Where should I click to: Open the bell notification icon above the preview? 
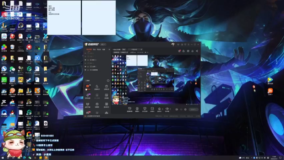click(192, 51)
